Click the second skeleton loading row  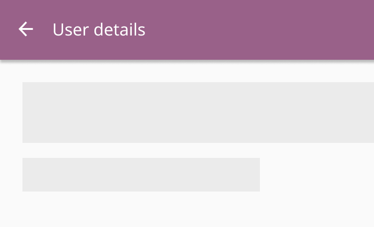141,175
